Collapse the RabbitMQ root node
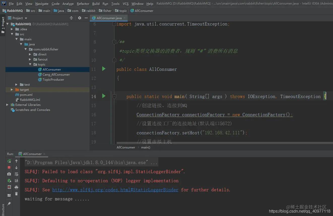This screenshot has height=216, width=333. coord(7,24)
